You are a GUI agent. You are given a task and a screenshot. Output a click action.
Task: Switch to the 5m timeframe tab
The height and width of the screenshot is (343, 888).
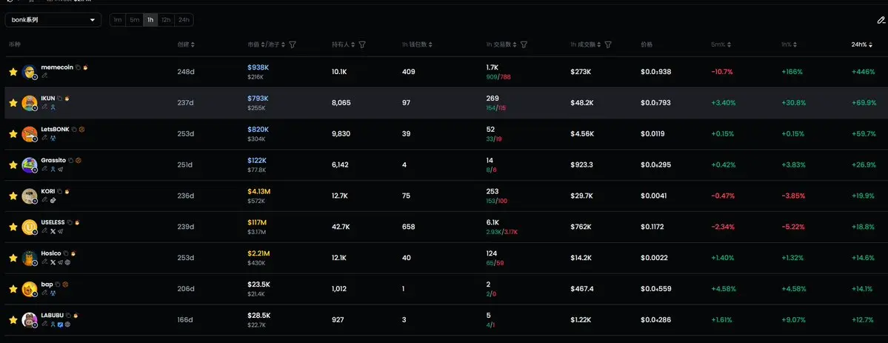[134, 20]
